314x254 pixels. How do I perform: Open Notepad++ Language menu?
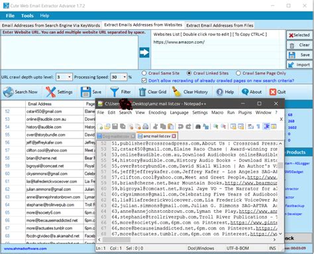coord(179,113)
